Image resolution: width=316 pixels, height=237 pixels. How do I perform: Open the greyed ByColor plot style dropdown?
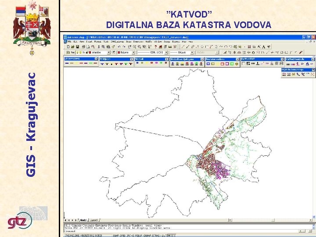(217, 52)
